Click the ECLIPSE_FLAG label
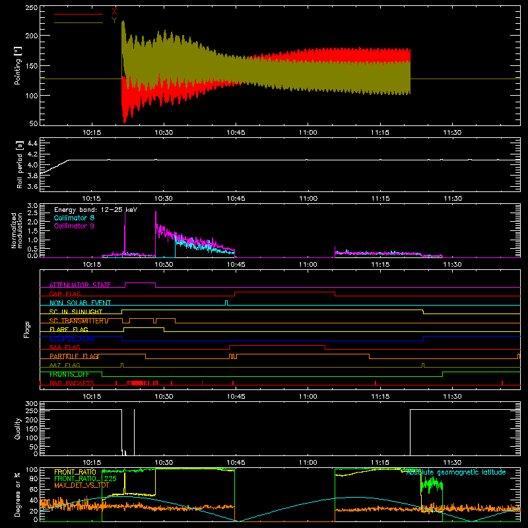 pyautogui.click(x=72, y=339)
